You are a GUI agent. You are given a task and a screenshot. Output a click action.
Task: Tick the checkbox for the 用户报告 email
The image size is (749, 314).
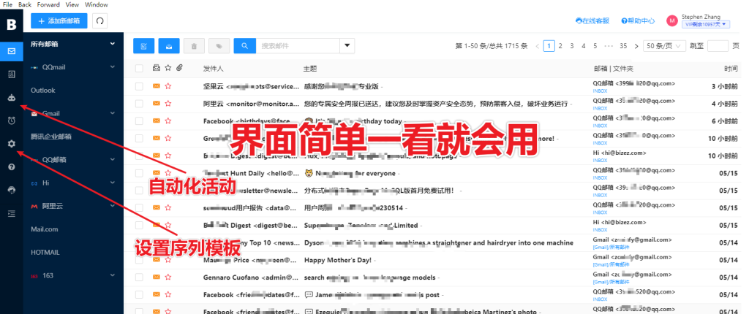(139, 207)
